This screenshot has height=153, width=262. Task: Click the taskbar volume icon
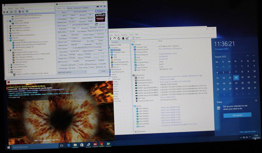click(x=247, y=137)
